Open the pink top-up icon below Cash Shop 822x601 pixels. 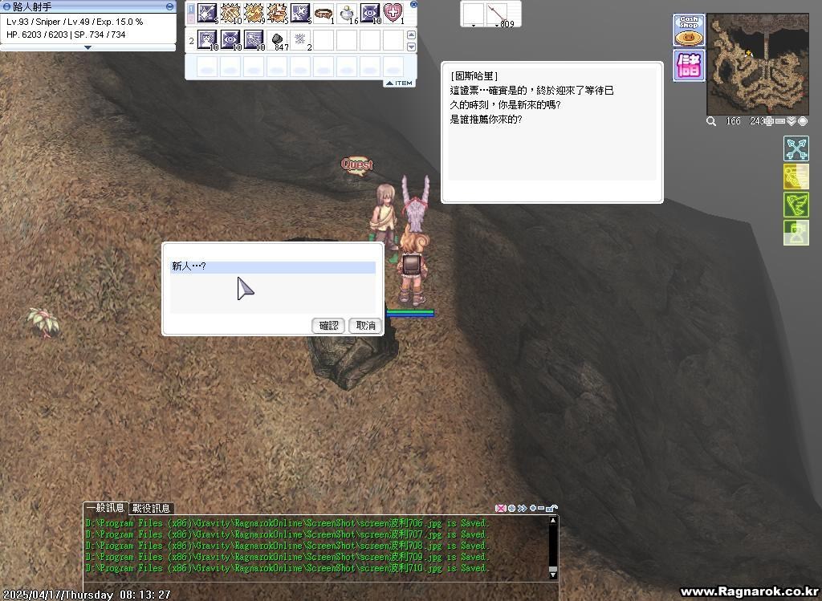689,66
